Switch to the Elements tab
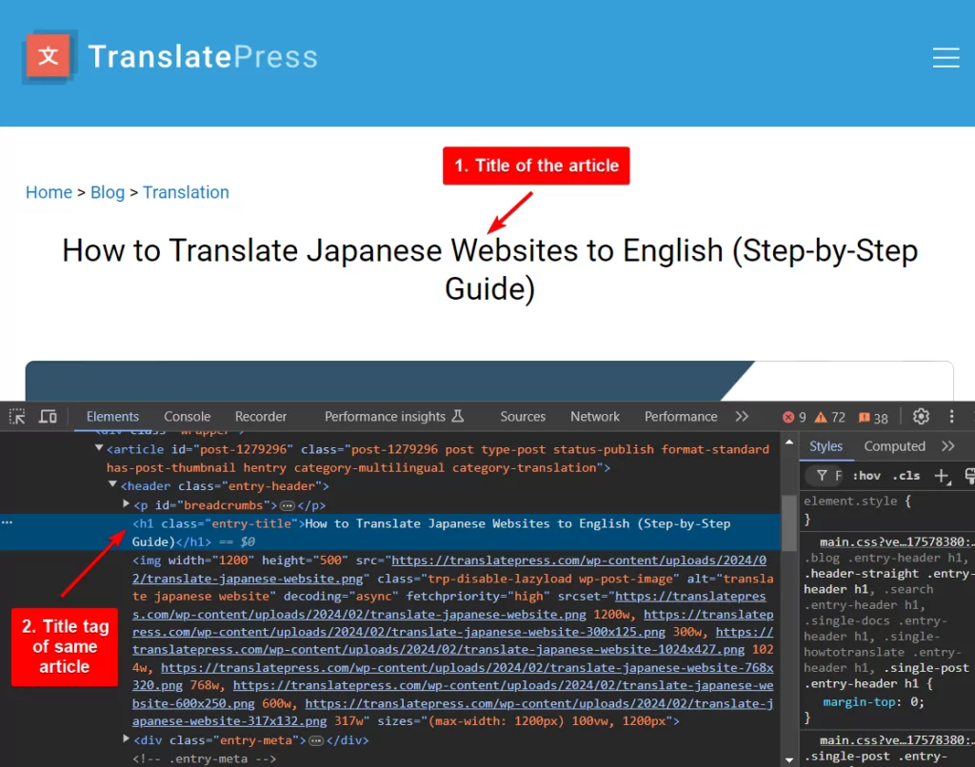The height and width of the screenshot is (767, 975). (112, 417)
